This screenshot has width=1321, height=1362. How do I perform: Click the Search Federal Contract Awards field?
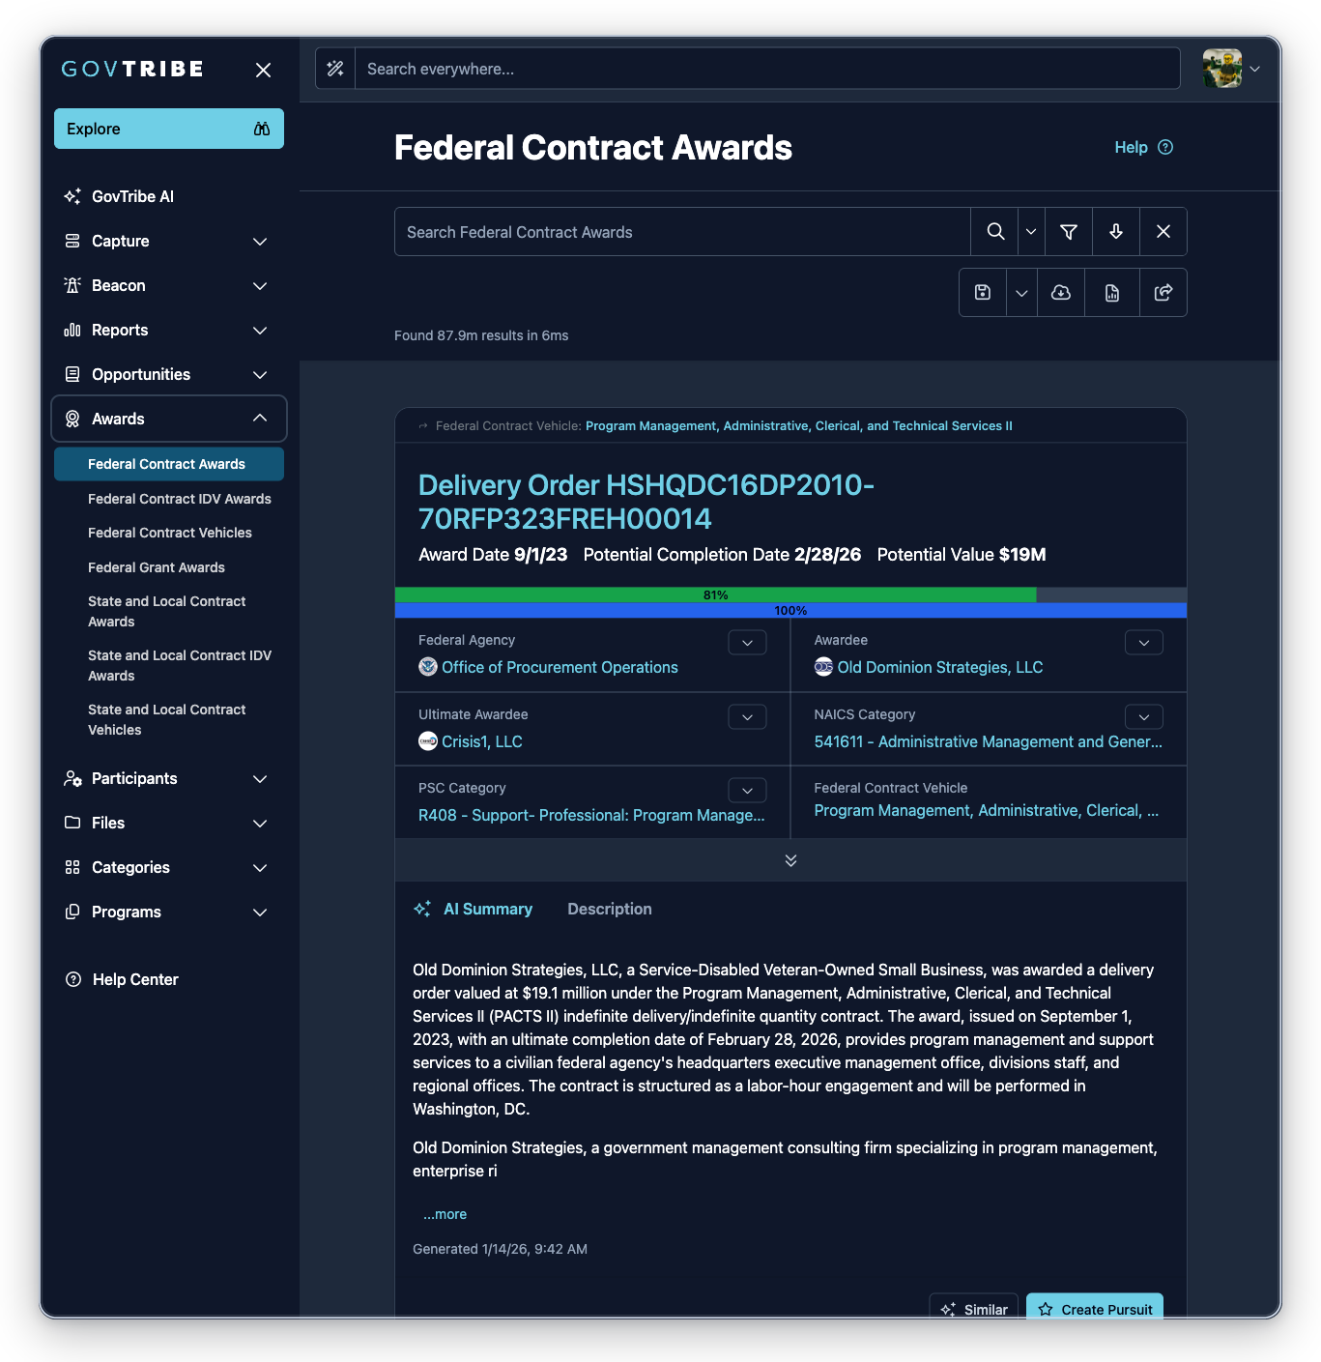[x=682, y=232]
